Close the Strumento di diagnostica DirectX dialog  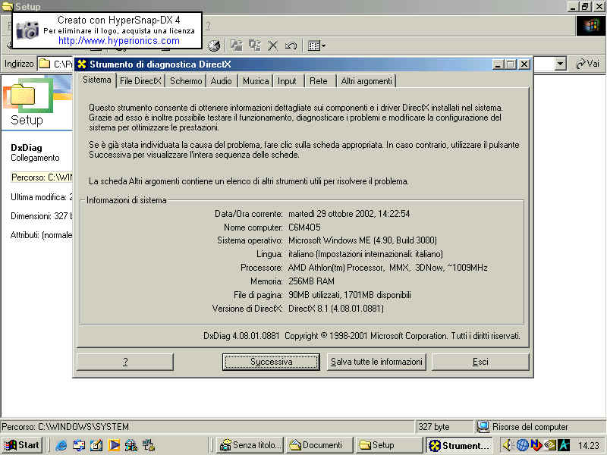tap(524, 64)
